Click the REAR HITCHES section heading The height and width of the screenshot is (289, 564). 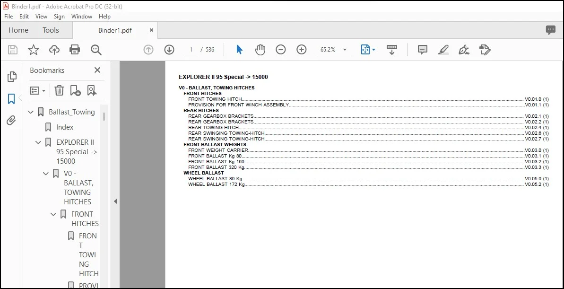click(201, 111)
